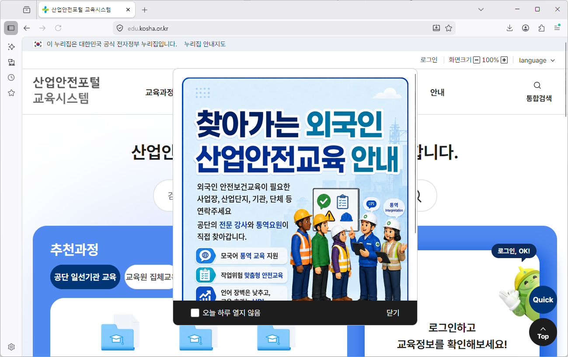568x357 pixels.
Task: Click the install app icon in address bar
Action: (x=436, y=28)
